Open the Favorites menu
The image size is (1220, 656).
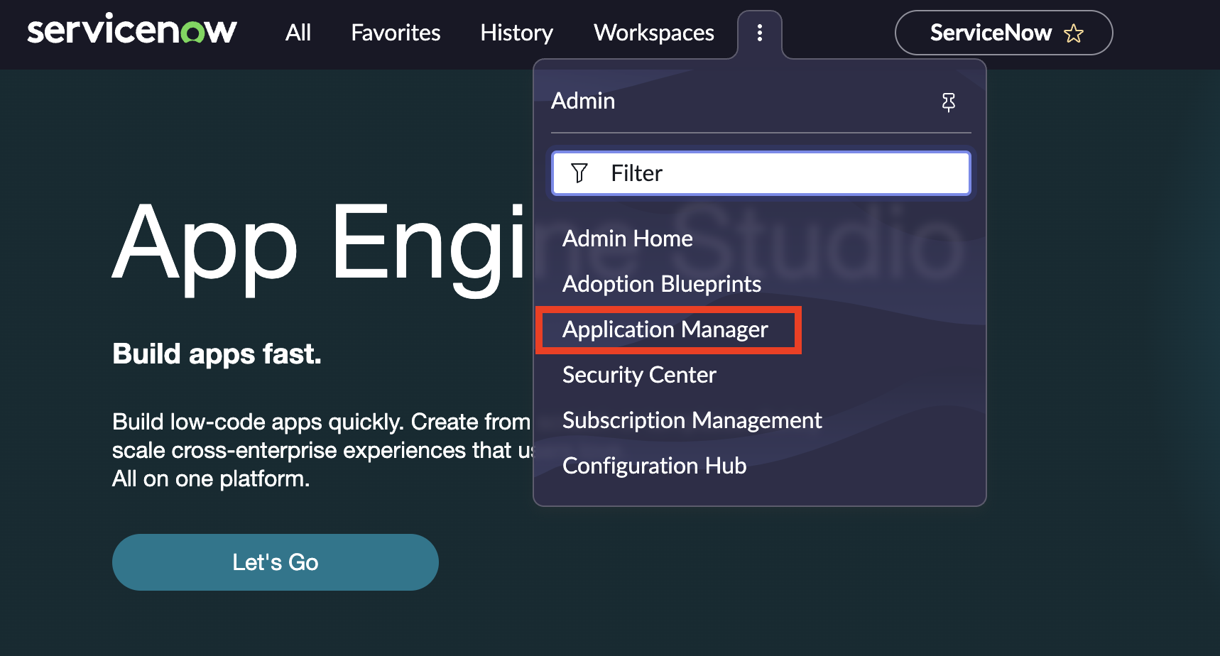point(396,33)
